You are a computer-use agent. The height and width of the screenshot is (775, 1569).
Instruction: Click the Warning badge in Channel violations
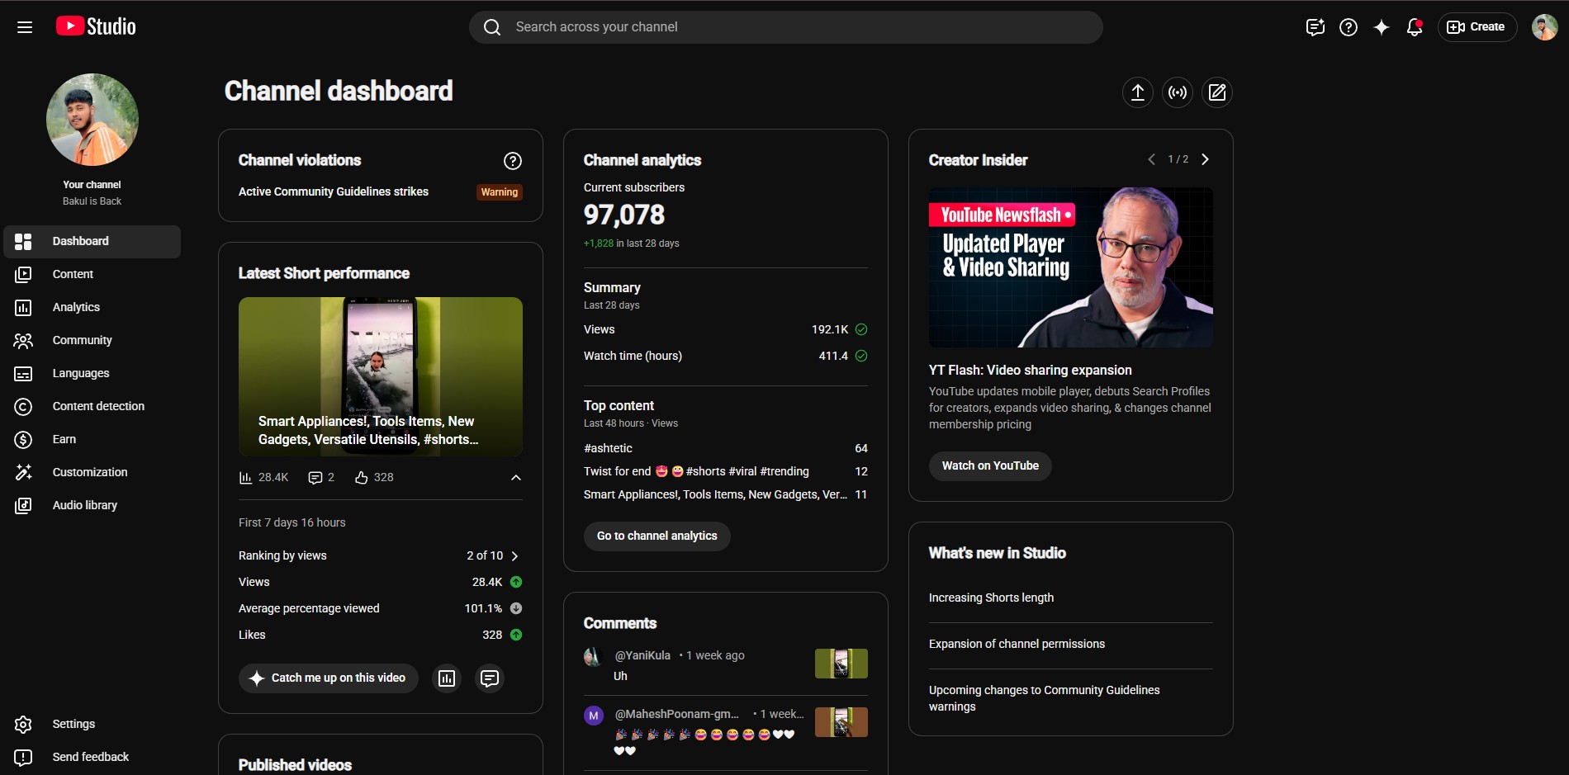click(500, 192)
